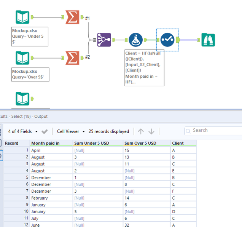Click the selected Select tool with checkmark
Image resolution: width=242 pixels, height=227 pixels.
[x=167, y=40]
